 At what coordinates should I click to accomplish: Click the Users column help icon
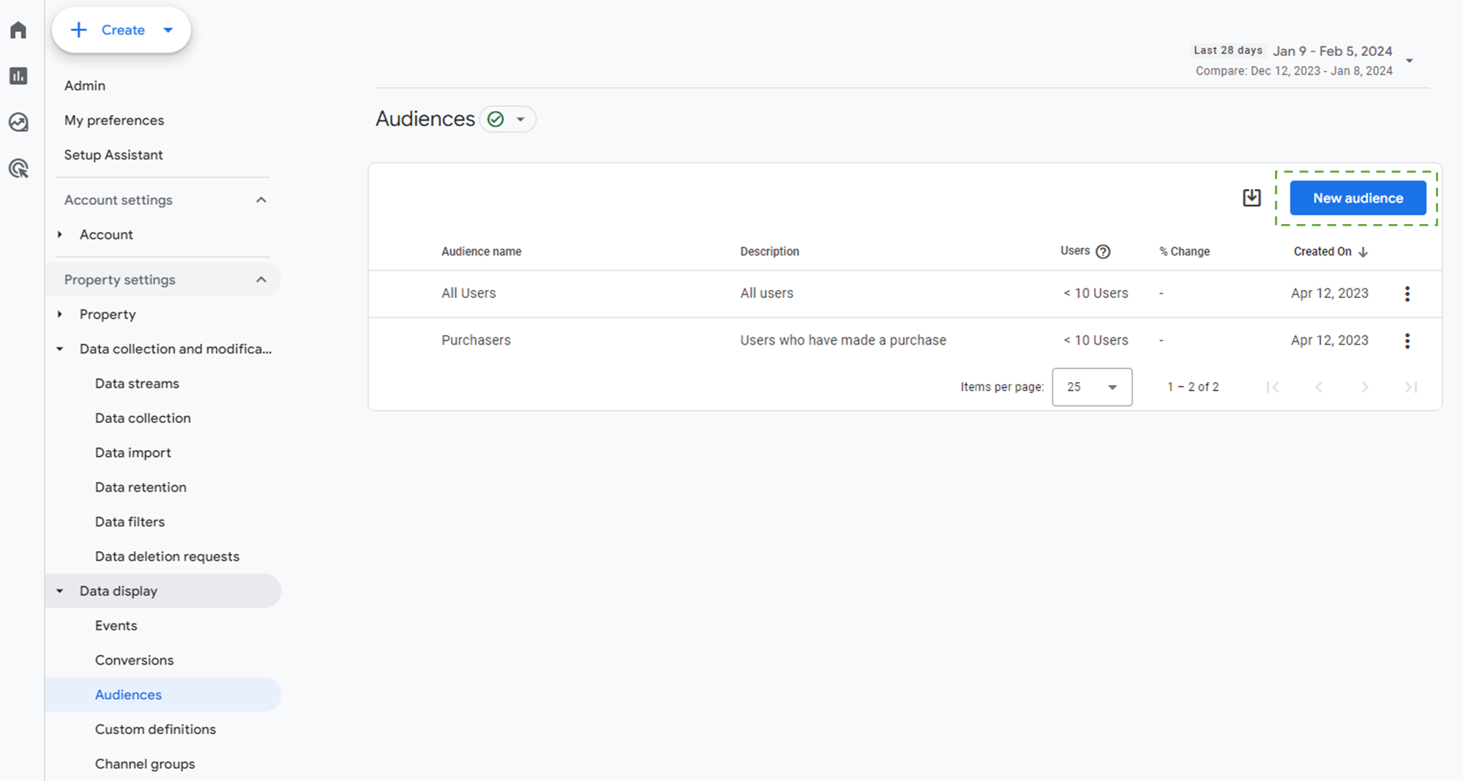tap(1103, 252)
